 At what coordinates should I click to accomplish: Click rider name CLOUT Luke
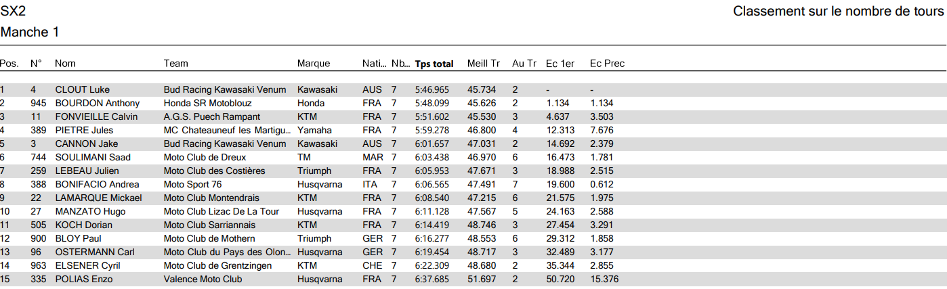tap(82, 89)
